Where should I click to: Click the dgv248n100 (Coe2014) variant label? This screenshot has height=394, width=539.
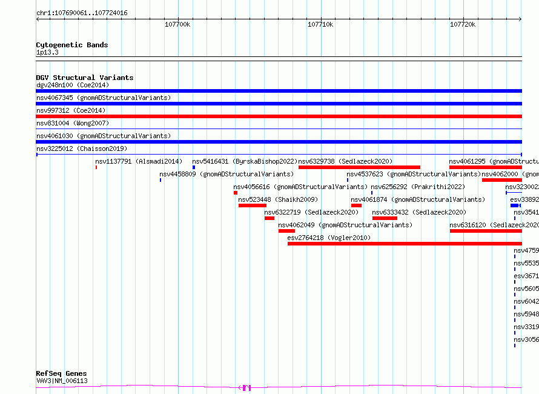[73, 85]
